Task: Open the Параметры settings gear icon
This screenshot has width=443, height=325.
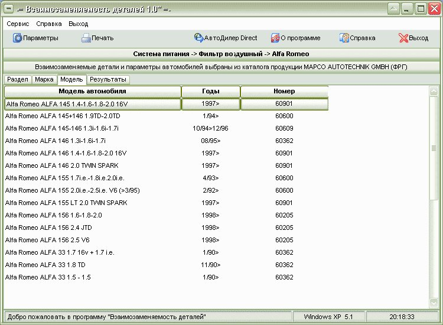Action: (x=17, y=38)
